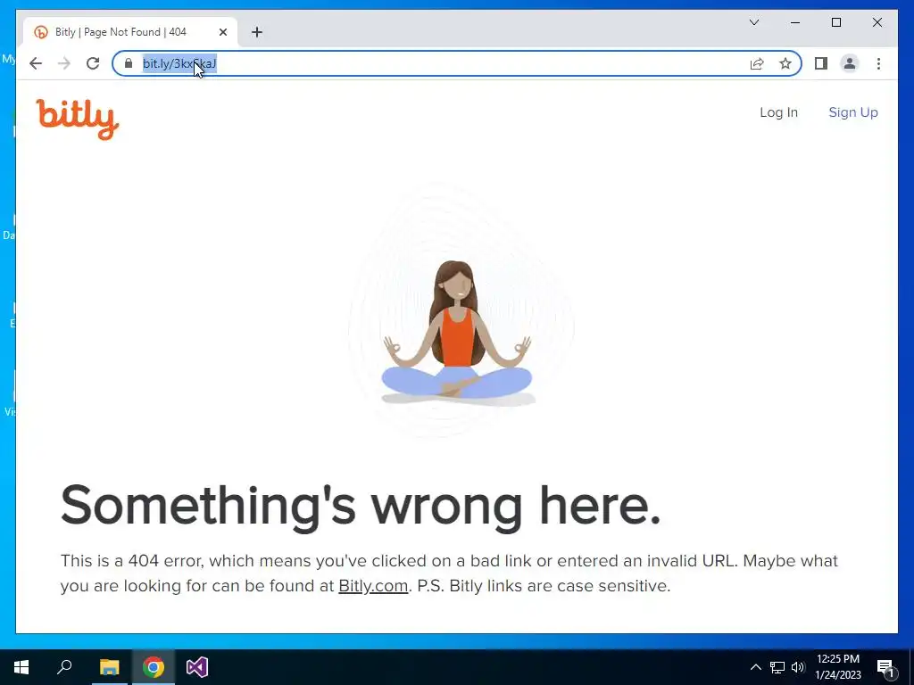Click the "Something's wrong here." heading

point(361,507)
